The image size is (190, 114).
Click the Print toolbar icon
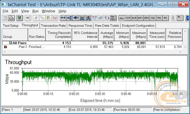[x=12, y=18]
